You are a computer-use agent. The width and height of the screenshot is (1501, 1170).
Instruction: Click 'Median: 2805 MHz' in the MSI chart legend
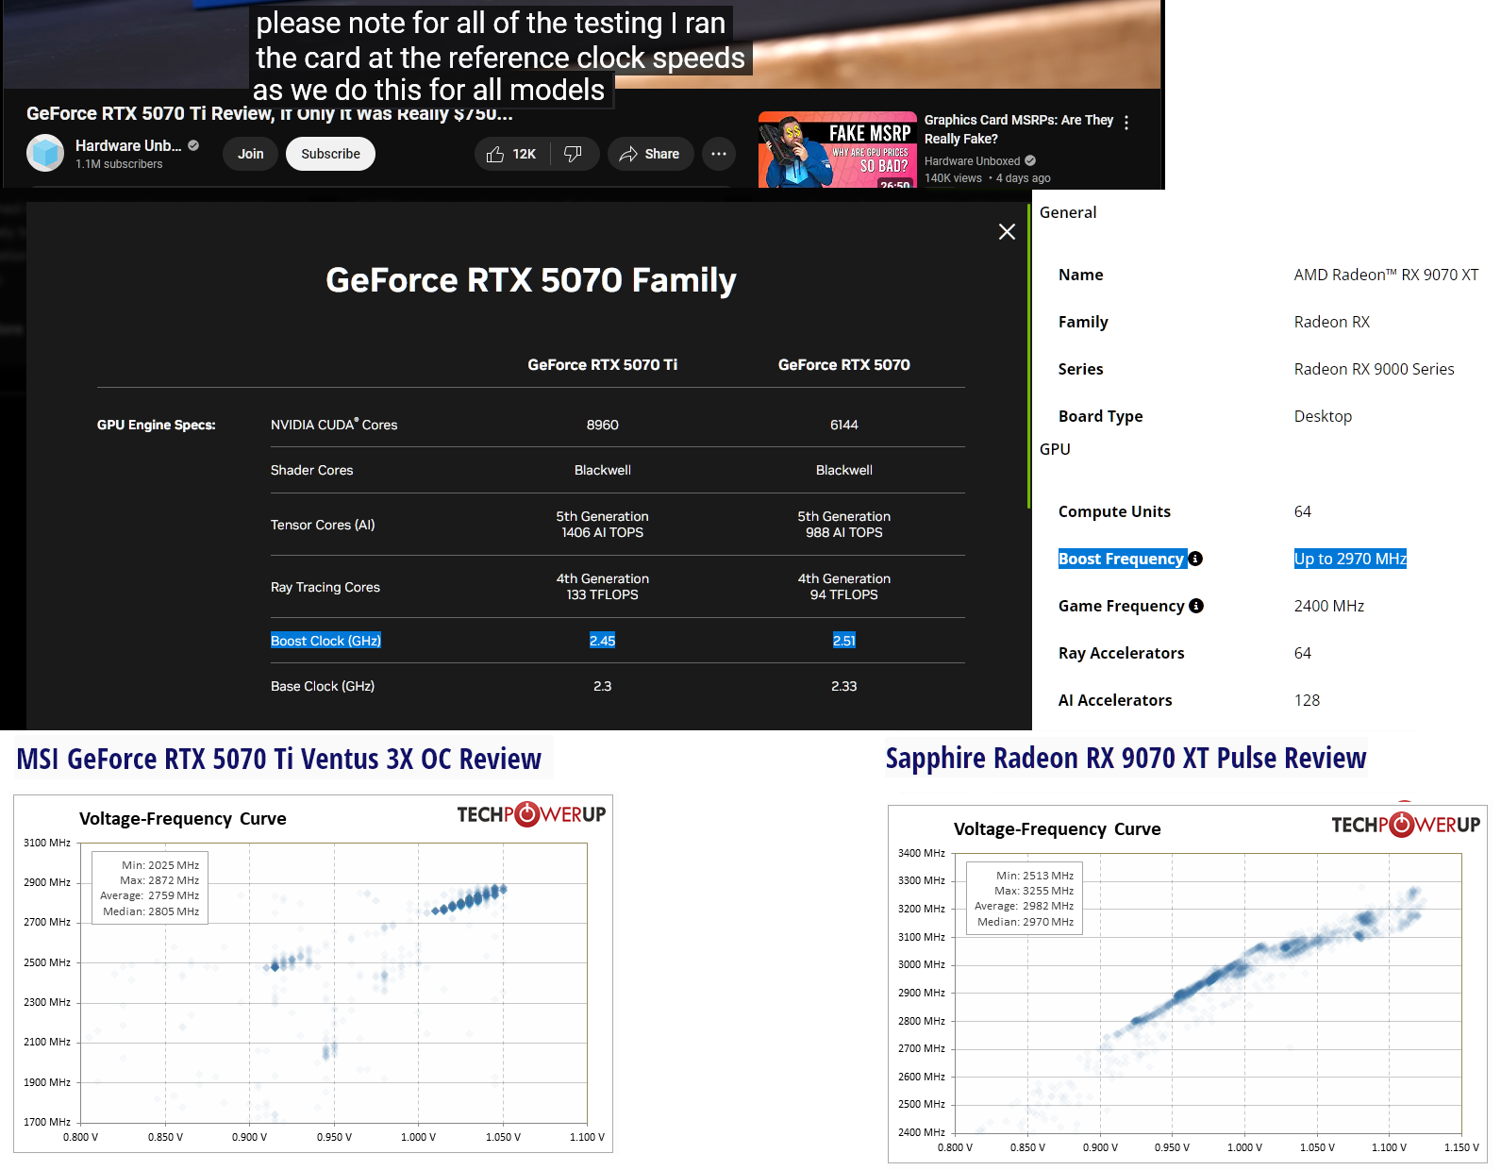coord(151,911)
